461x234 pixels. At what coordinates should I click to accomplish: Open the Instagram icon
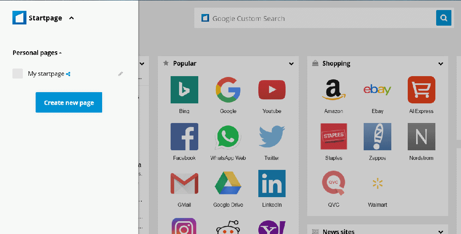(184, 226)
